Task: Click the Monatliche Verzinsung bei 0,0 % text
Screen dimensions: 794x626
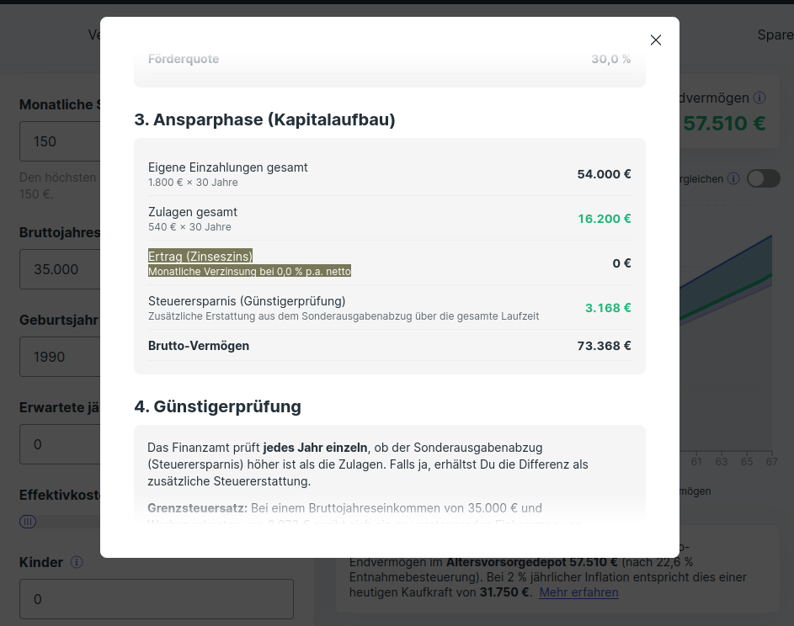Action: coord(249,272)
